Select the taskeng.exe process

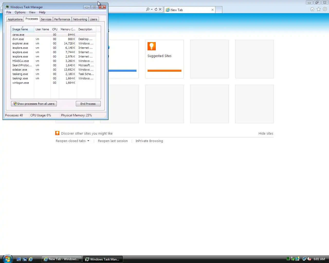pyautogui.click(x=53, y=74)
